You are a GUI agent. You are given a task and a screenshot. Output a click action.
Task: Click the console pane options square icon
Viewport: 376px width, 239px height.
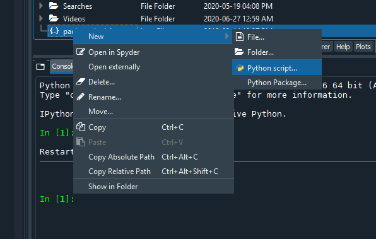[40, 67]
